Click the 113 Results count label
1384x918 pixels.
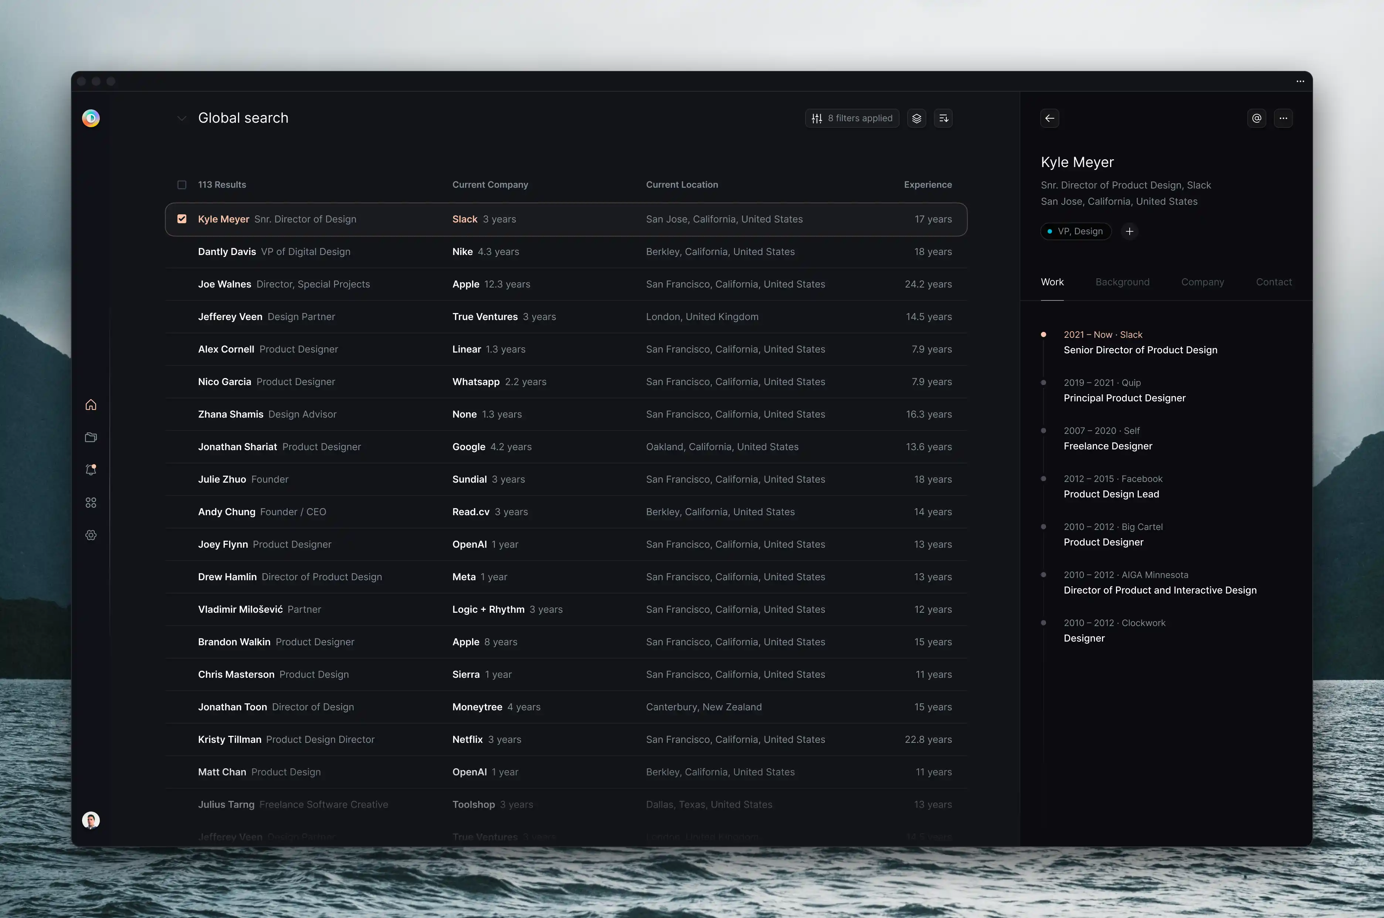(x=222, y=185)
